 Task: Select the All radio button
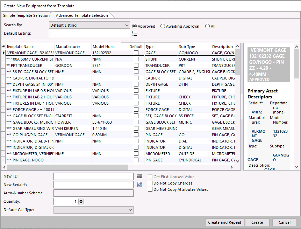(208, 26)
